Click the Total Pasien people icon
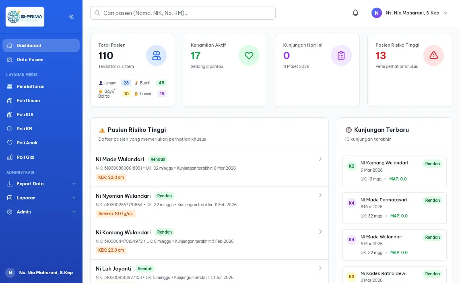Viewport: 460px width, 283px height. point(156,55)
